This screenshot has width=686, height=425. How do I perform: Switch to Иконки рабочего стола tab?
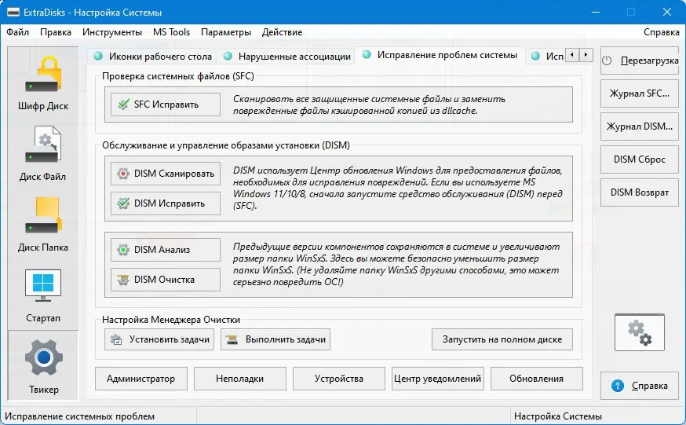[x=152, y=56]
